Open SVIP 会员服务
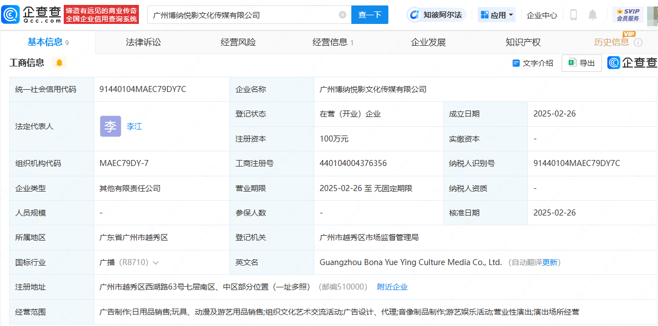658x326 pixels. point(628,15)
